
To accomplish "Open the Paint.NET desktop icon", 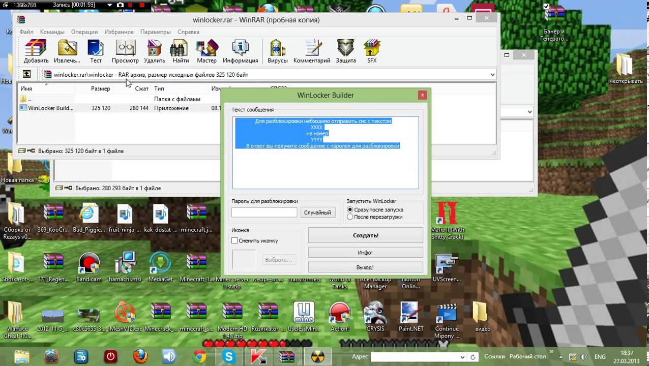I will 411,317.
